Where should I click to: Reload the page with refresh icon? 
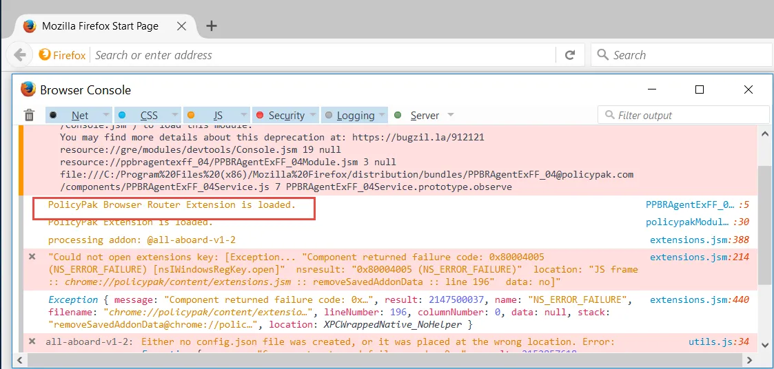(x=570, y=55)
